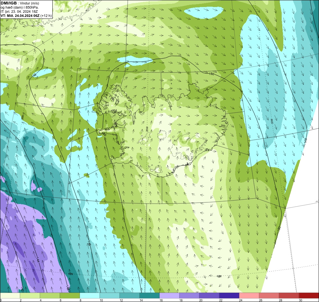
Task: Click legend tick value '10'
Action: click(x=101, y=300)
